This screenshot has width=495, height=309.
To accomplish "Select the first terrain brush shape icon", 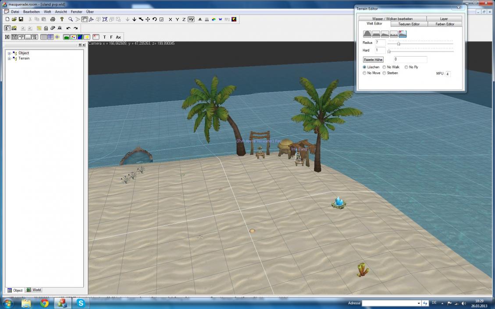I will [367, 34].
